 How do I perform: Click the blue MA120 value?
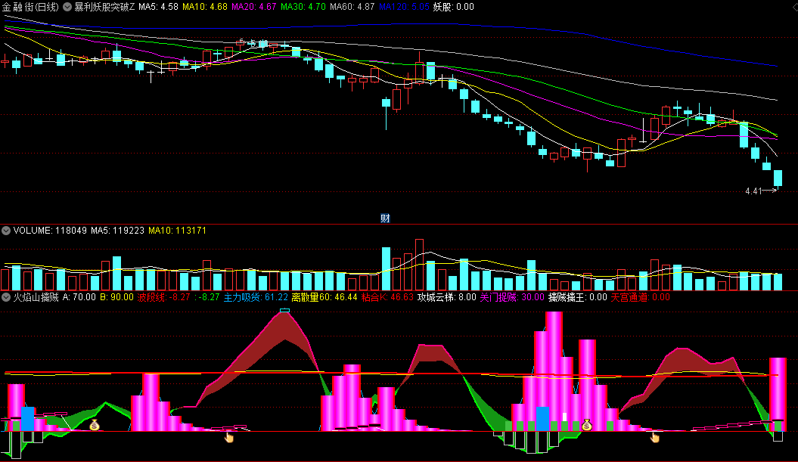404,7
